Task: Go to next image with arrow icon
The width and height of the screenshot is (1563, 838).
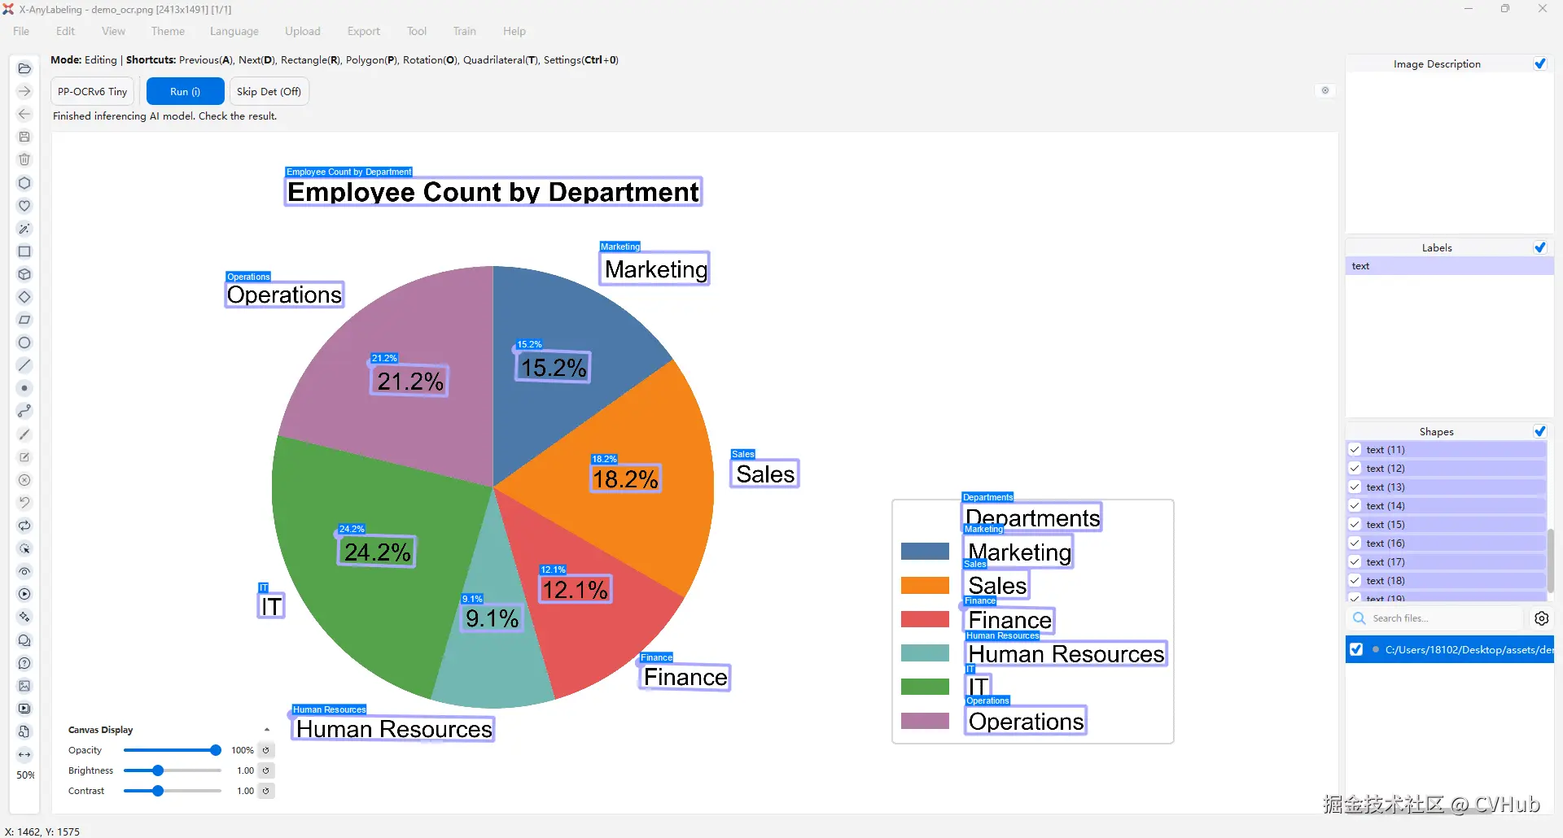Action: click(24, 91)
